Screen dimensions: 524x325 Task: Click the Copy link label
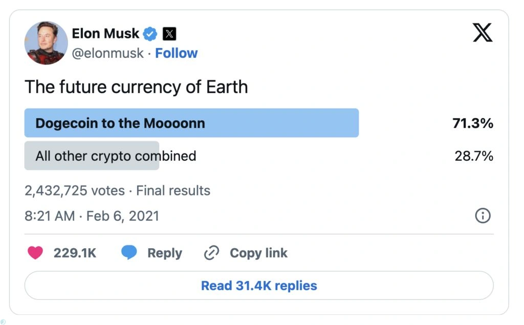[x=258, y=253]
